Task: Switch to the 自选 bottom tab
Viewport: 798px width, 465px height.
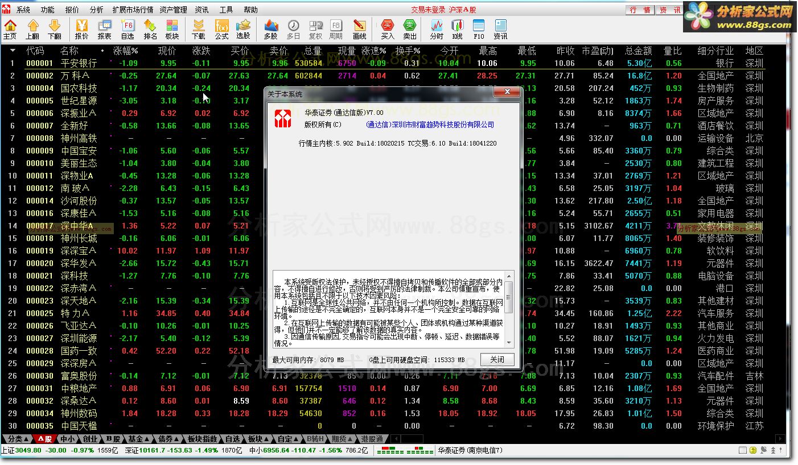Action: (233, 439)
